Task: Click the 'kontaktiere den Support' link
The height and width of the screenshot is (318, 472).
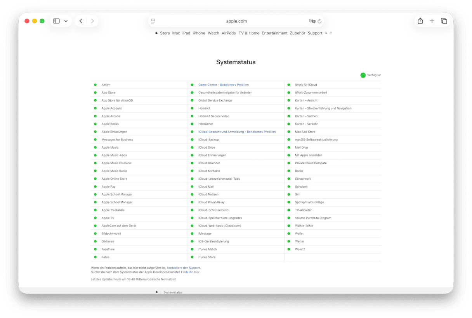Action: point(183,268)
